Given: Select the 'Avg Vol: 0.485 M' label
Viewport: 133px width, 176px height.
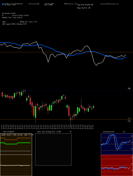Looking at the screenshot, I should [85, 5].
